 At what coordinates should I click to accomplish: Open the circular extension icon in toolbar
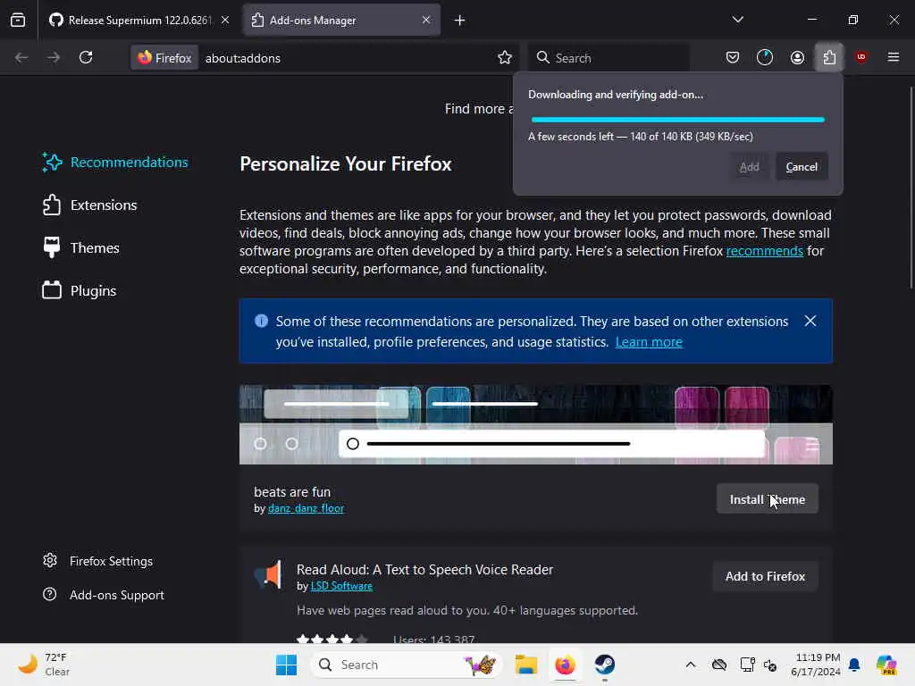(x=765, y=57)
